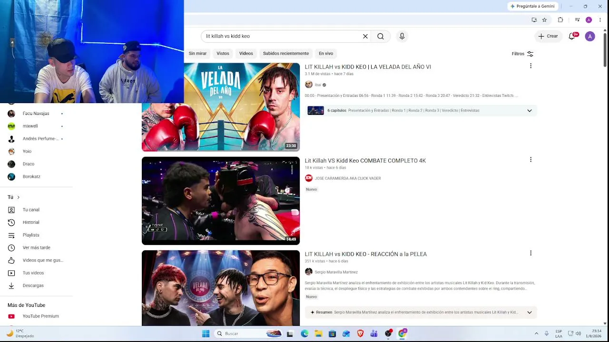Launch Brave browser from the taskbar

pos(360,333)
